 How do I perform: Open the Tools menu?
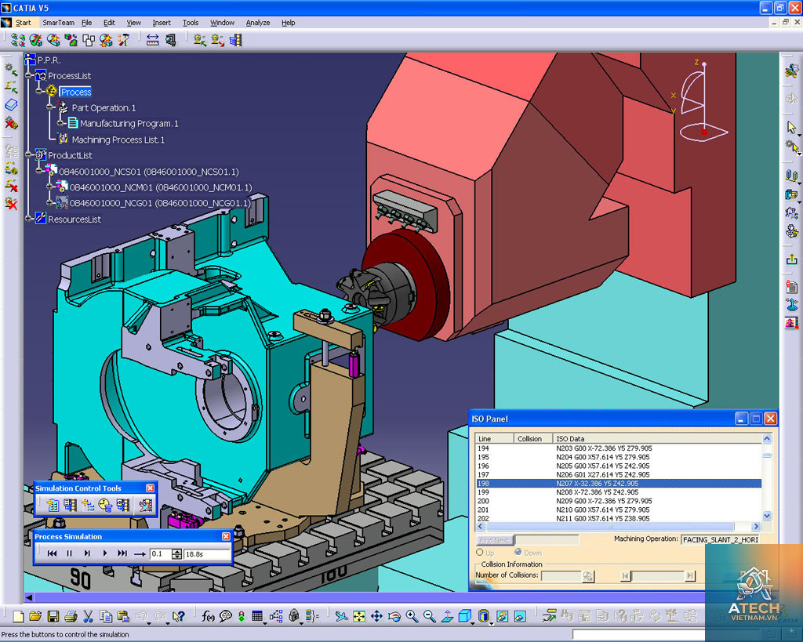pos(191,23)
